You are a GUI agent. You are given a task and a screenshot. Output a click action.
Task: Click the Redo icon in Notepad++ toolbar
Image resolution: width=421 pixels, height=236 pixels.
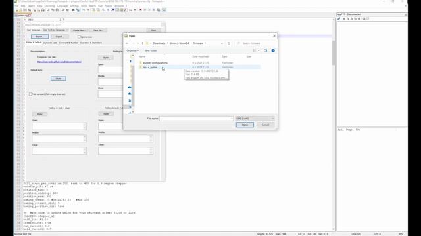point(67,10)
